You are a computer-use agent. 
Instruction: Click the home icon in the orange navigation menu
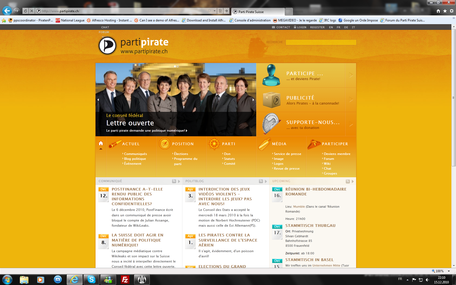pyautogui.click(x=101, y=143)
